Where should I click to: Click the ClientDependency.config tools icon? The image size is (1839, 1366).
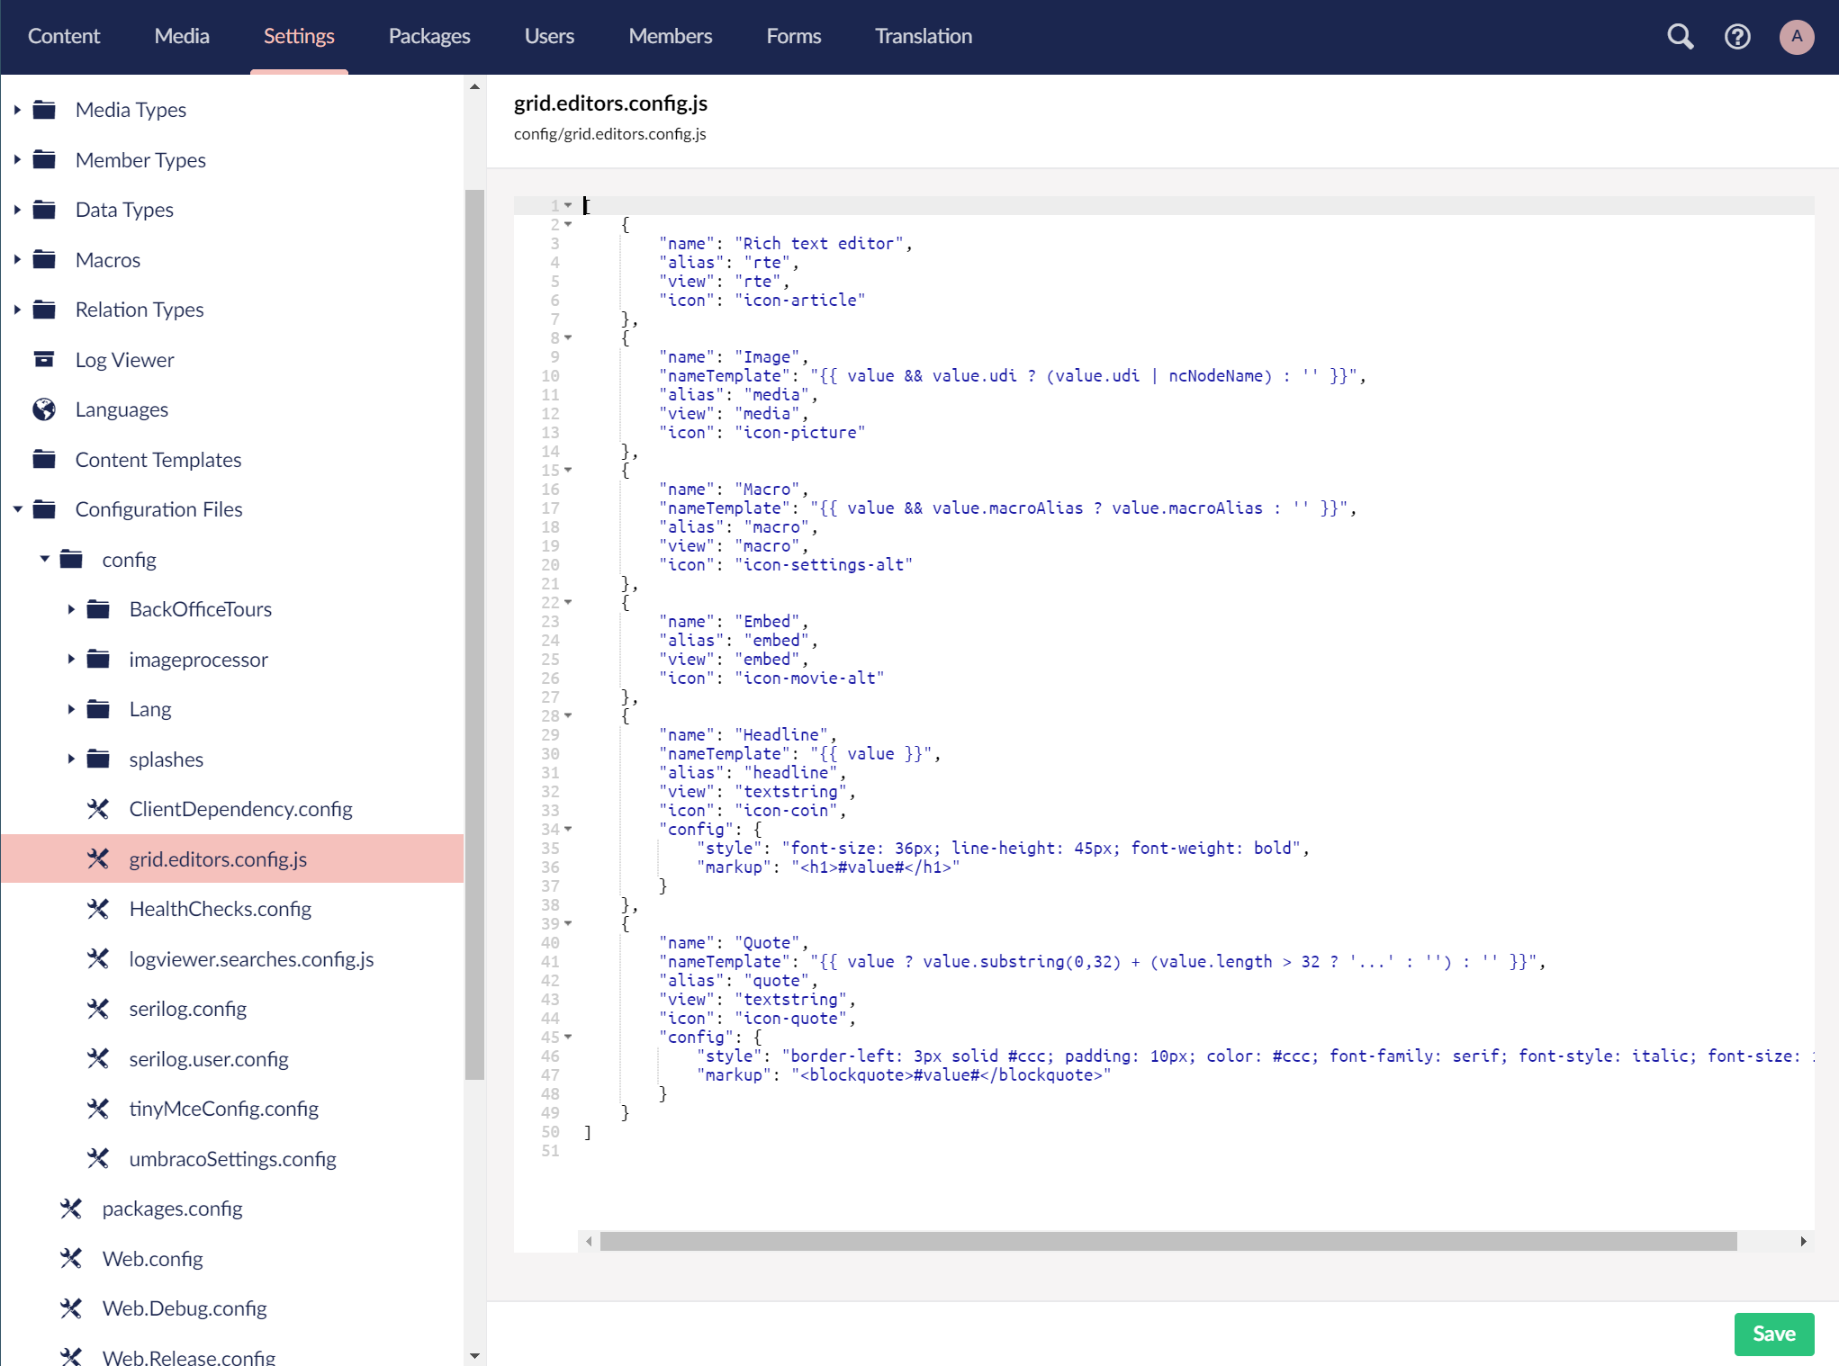(98, 809)
